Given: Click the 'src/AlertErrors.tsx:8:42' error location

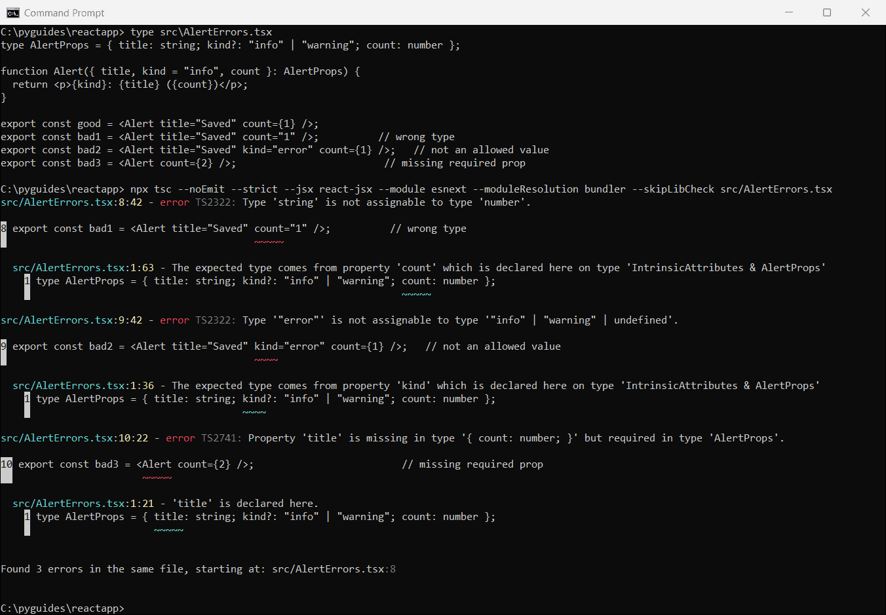Looking at the screenshot, I should click(x=71, y=202).
